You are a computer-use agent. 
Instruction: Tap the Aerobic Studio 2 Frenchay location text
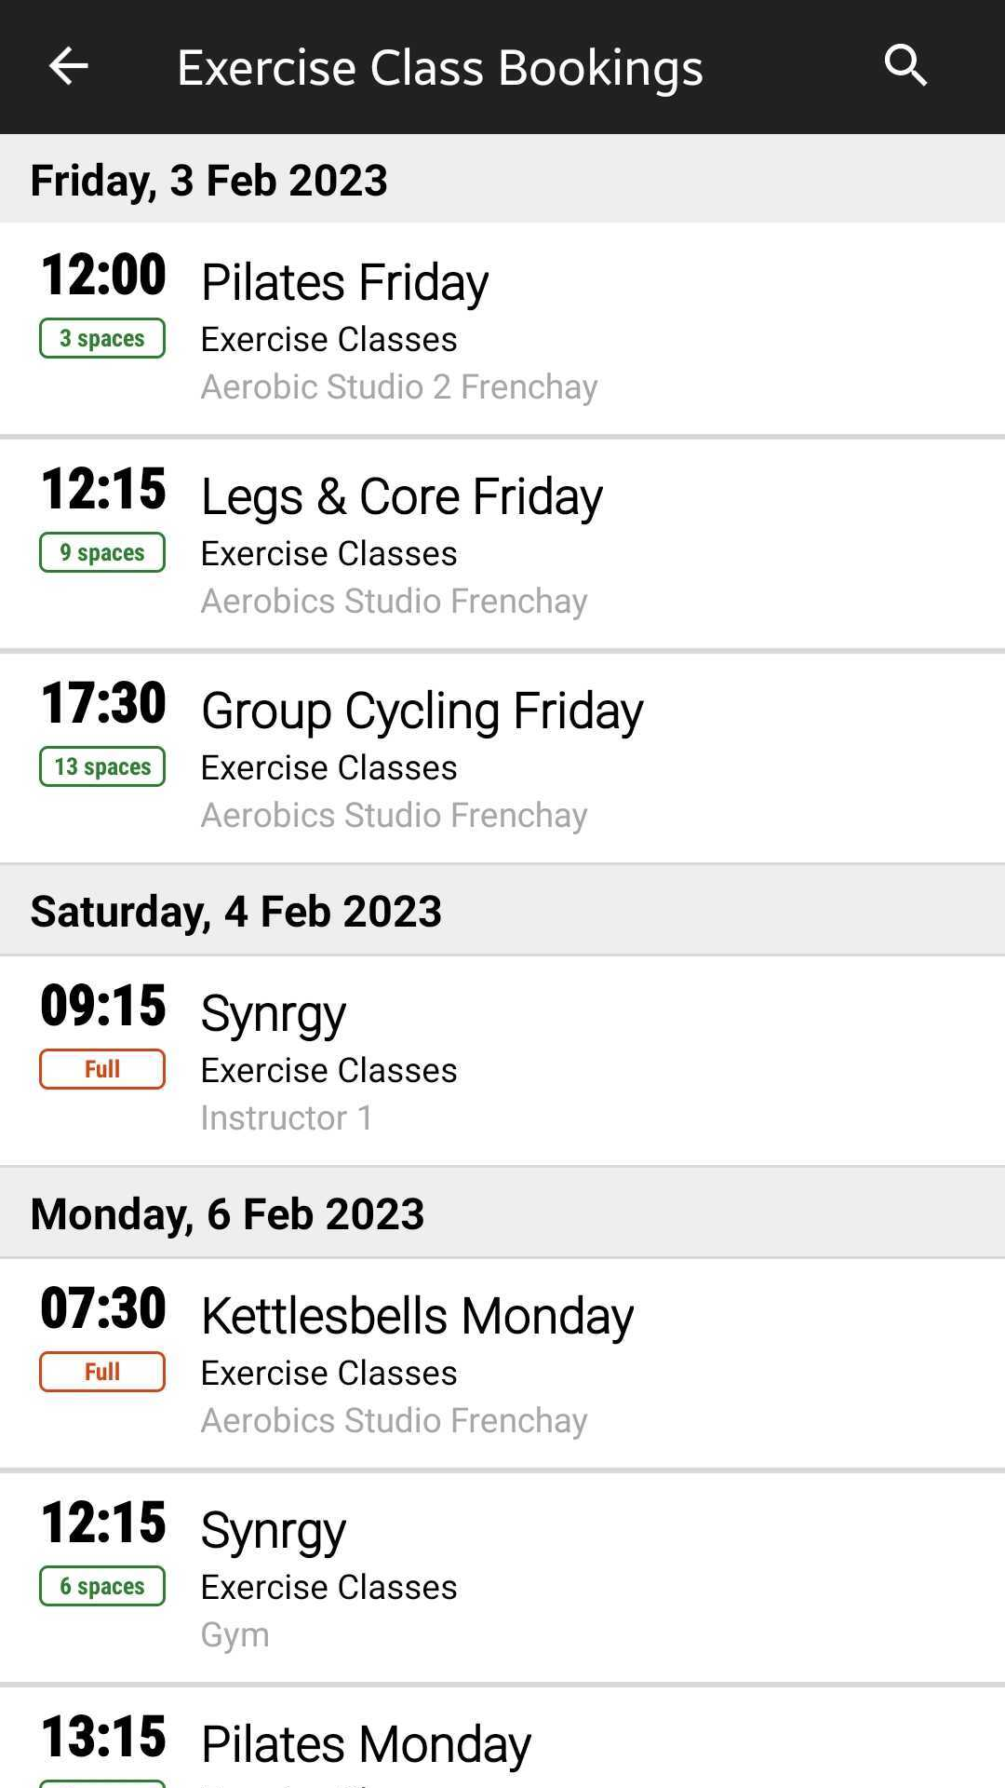[399, 386]
